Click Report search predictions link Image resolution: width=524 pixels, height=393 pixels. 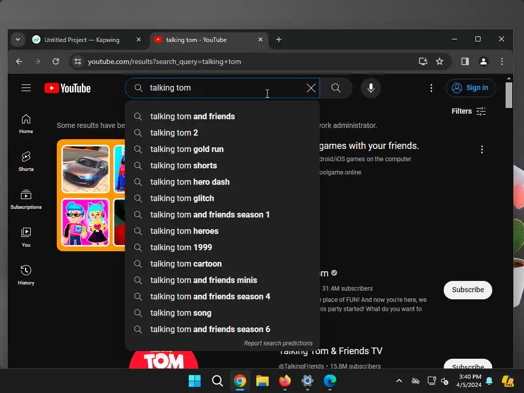pyautogui.click(x=278, y=343)
